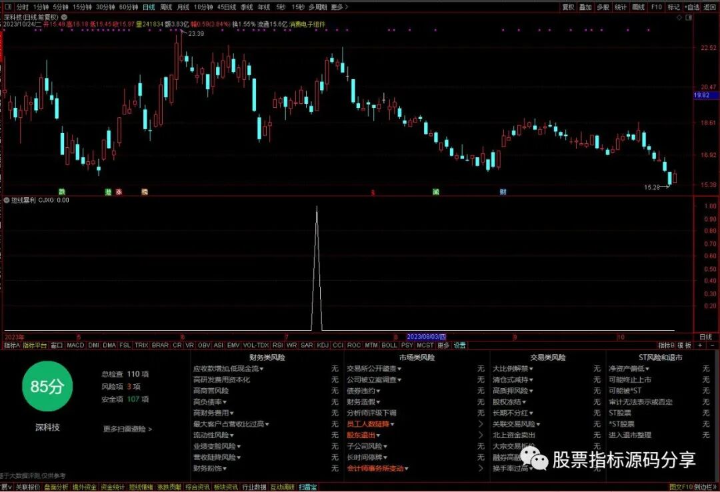The height and width of the screenshot is (492, 720).
Task: Switch to 分时 intraday chart
Action: [x=22, y=7]
